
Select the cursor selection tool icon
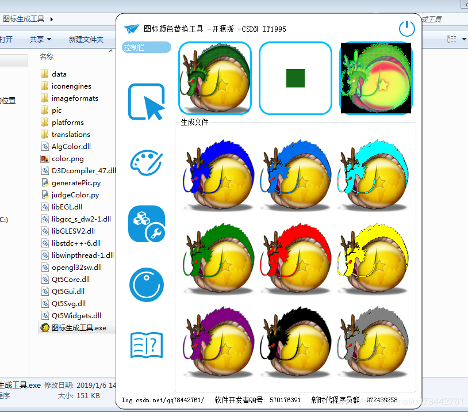point(147,102)
